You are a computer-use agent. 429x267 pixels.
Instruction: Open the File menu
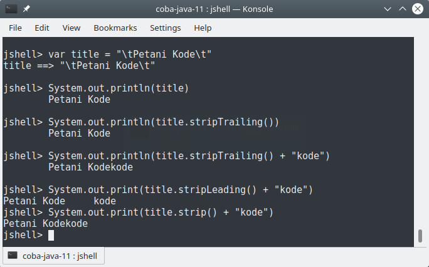coord(15,28)
